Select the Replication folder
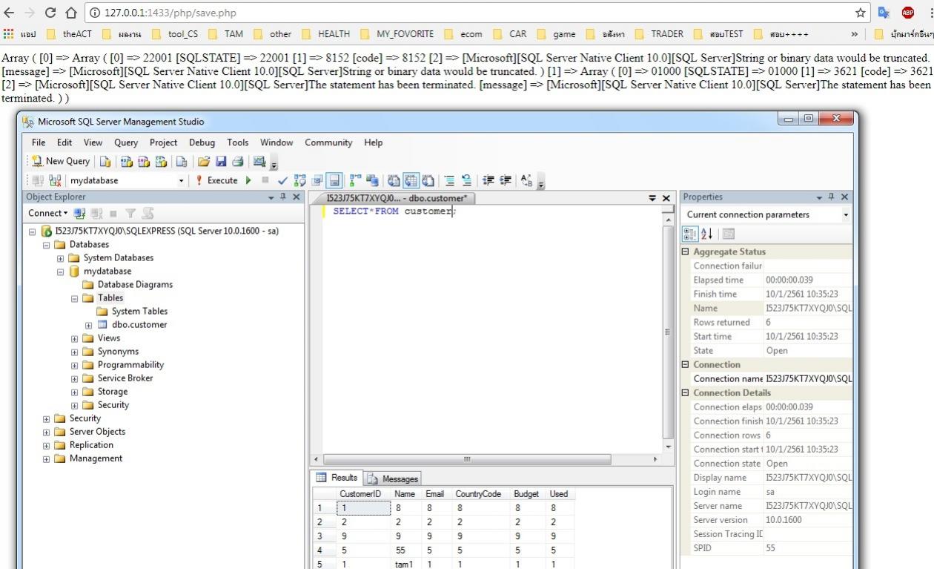 (x=91, y=445)
